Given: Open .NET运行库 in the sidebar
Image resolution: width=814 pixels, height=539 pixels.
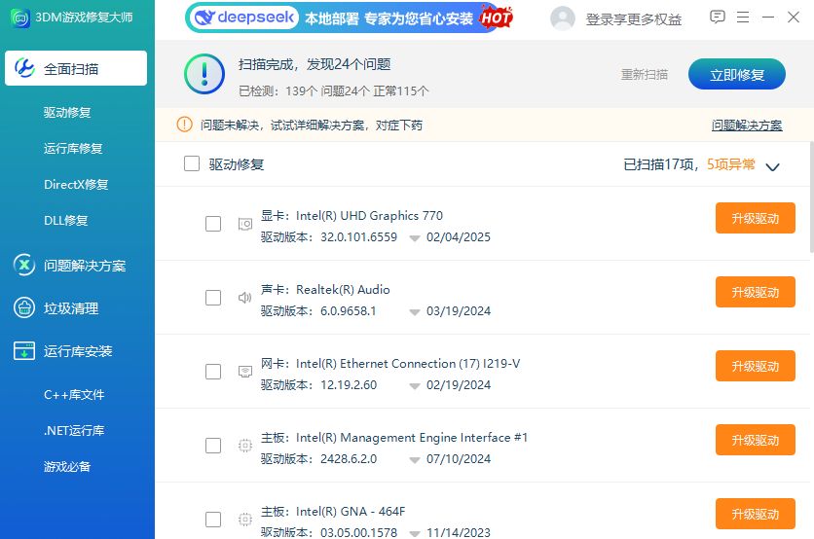Looking at the screenshot, I should 74,430.
